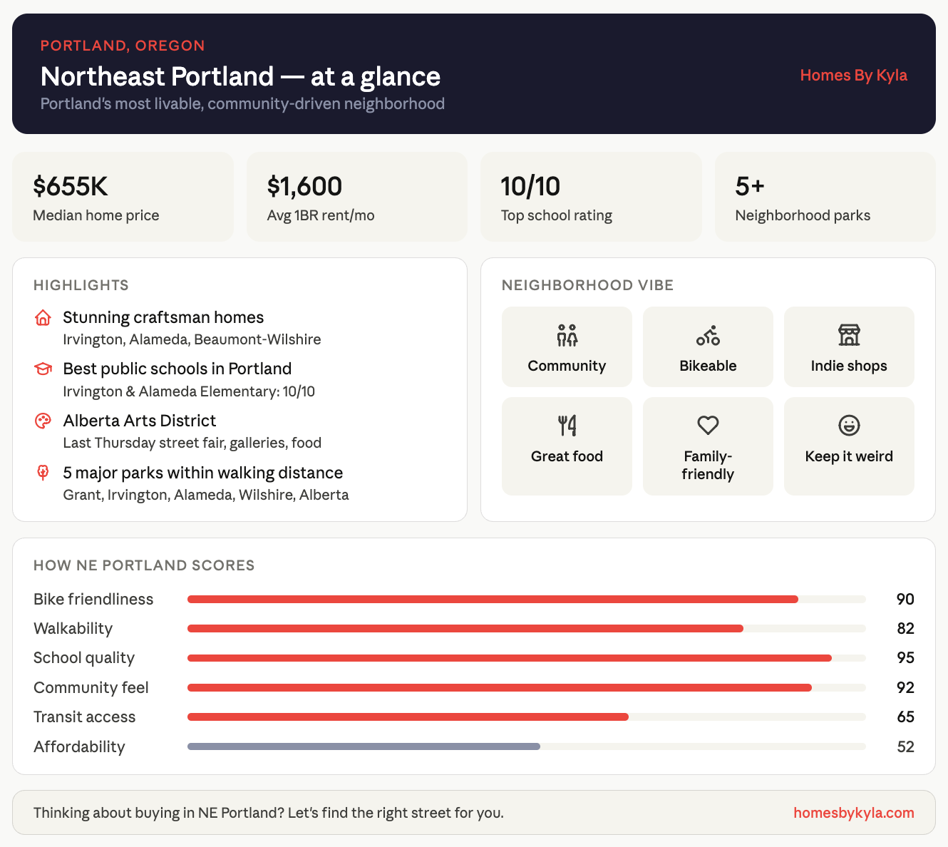Click the score value 52

pyautogui.click(x=905, y=747)
